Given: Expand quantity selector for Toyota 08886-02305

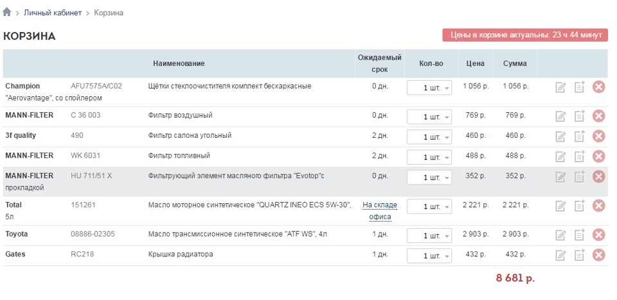Looking at the screenshot, I should pos(429,236).
